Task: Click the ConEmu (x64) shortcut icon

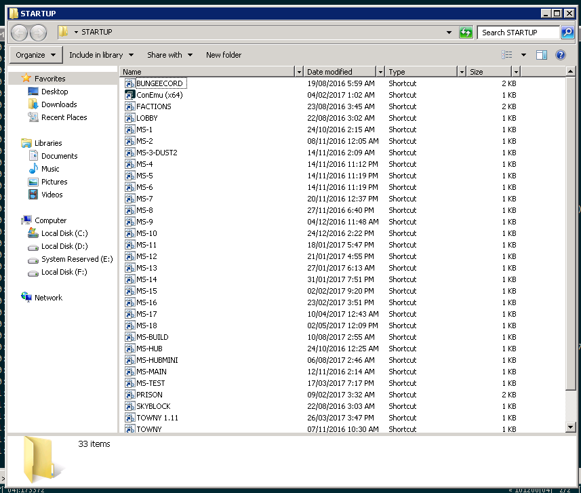Action: pos(130,95)
